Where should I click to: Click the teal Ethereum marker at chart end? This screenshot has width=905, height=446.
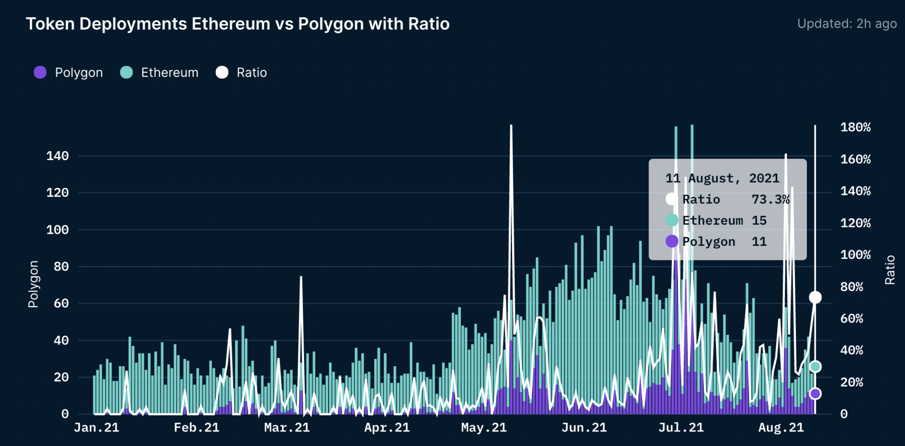815,367
